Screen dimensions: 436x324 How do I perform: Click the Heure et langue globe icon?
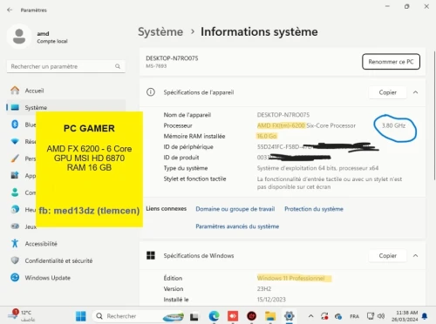[15, 209]
